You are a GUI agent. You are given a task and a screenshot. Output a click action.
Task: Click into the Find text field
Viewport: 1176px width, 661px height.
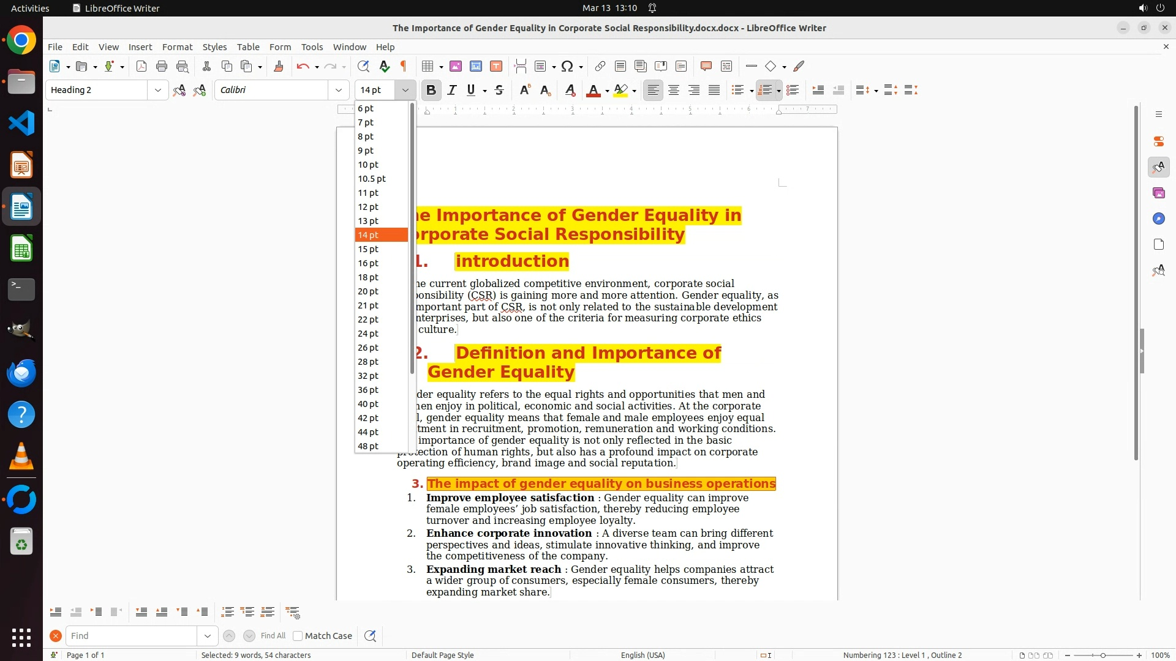click(132, 636)
